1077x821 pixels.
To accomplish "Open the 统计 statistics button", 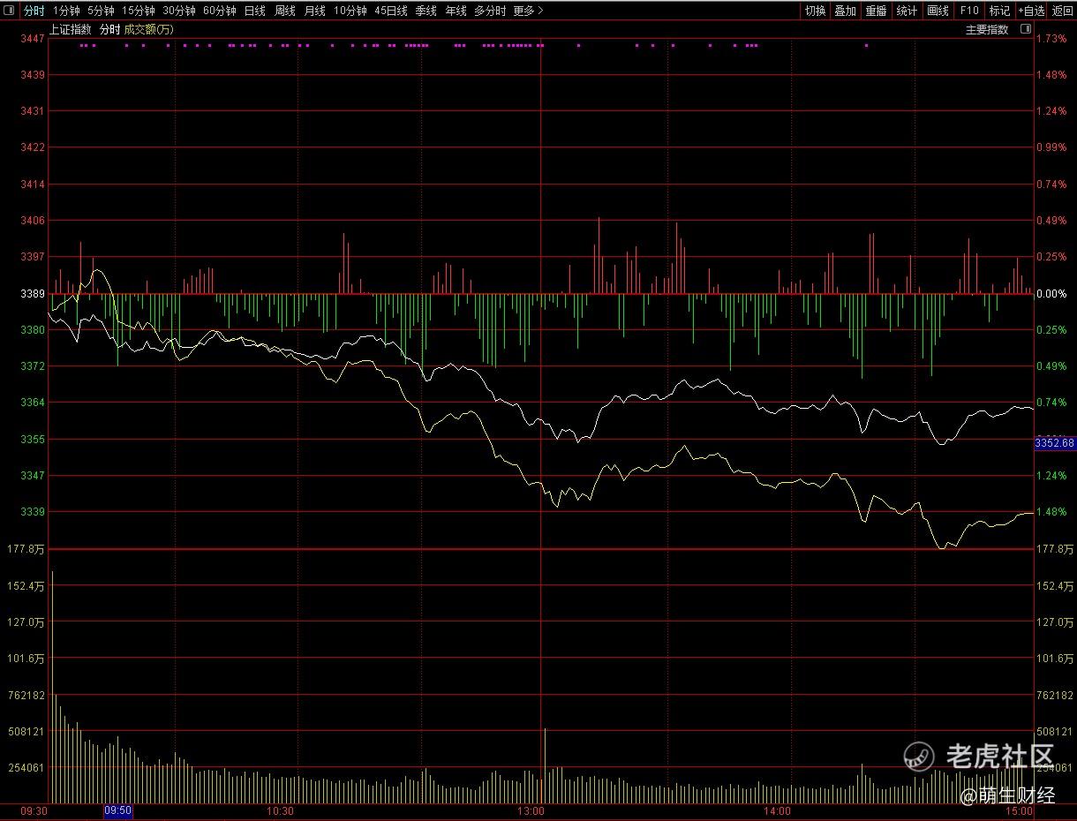I will 907,11.
